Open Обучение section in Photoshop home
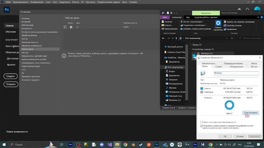Image resolution: width=264 pixels, height=148 pixels. pyautogui.click(x=11, y=32)
